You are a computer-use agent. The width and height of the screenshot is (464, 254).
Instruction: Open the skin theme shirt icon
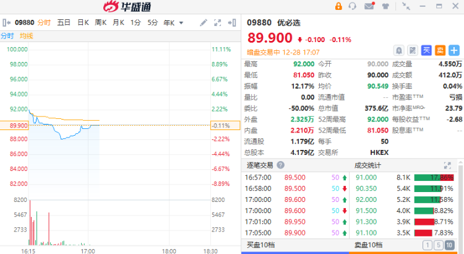click(x=385, y=6)
